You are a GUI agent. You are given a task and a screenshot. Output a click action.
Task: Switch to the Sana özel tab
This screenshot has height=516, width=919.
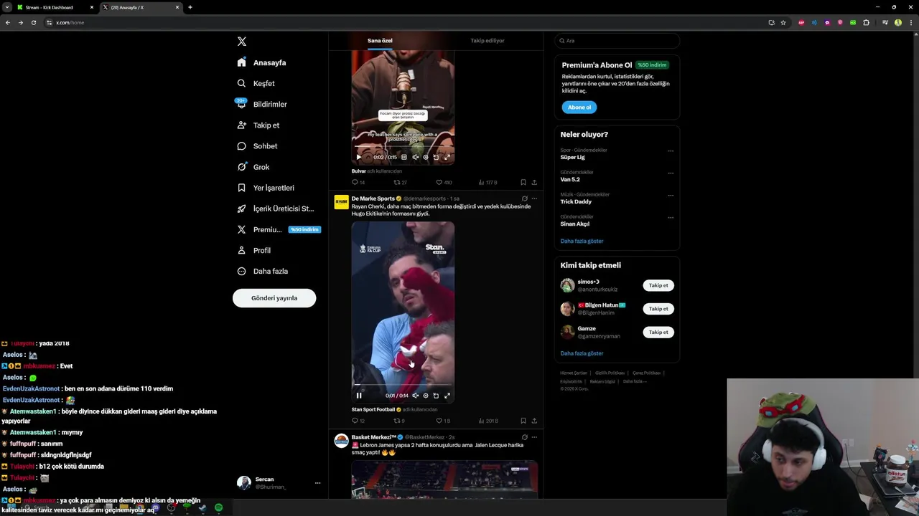[380, 41]
